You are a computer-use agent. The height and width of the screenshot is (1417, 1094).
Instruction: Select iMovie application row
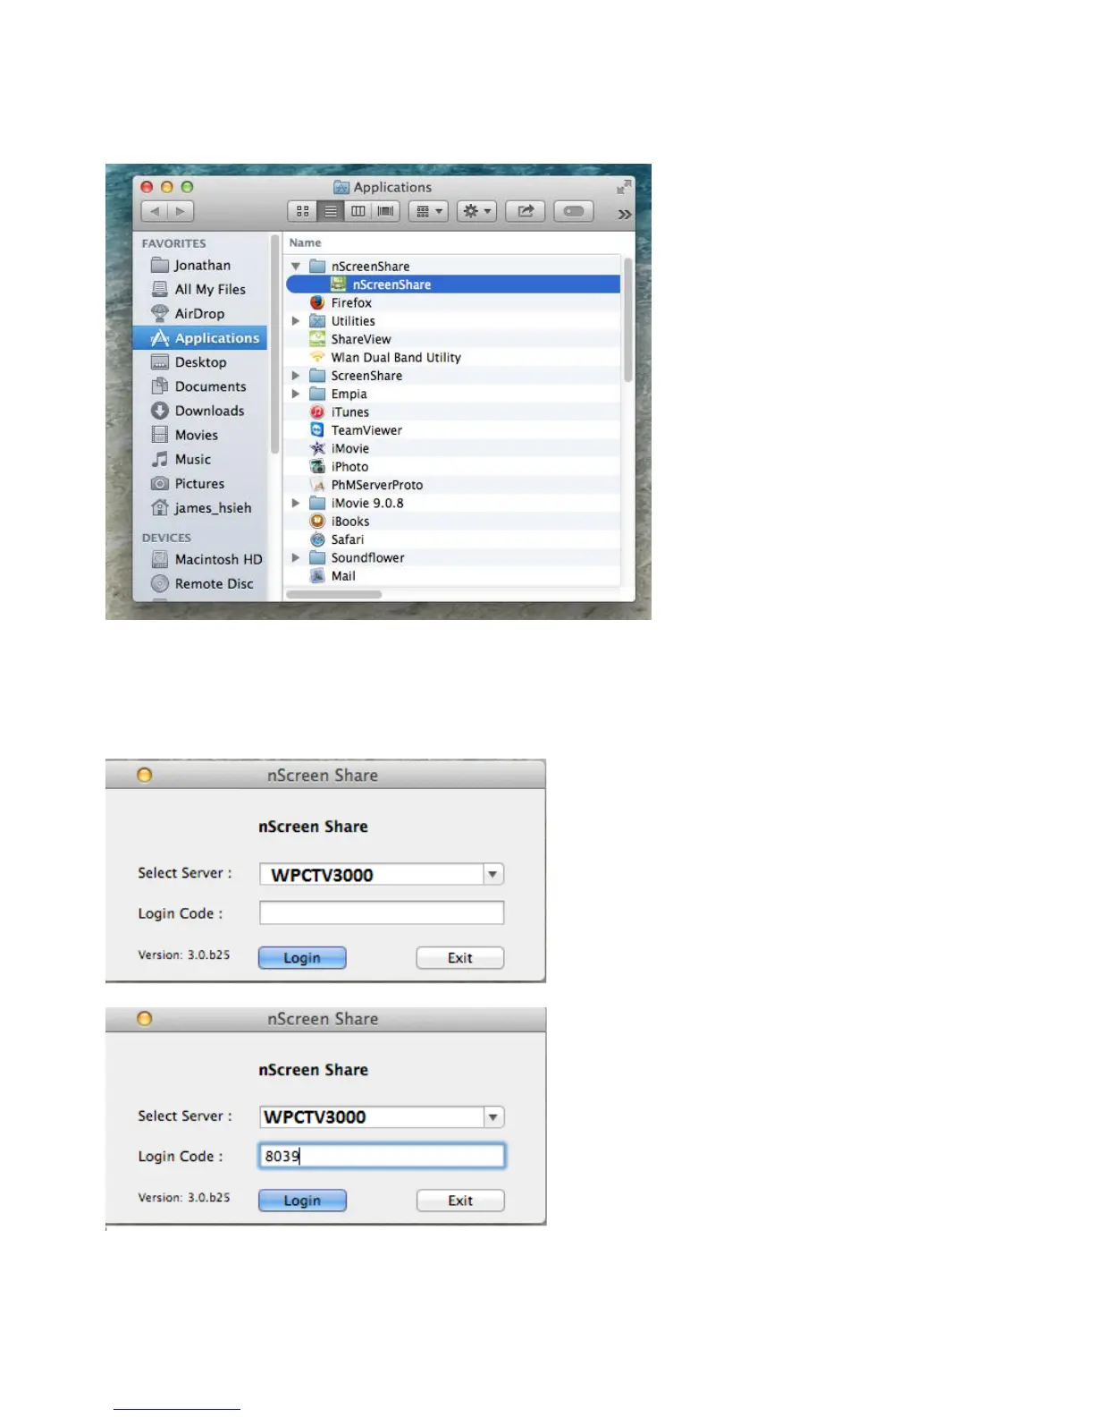point(453,448)
